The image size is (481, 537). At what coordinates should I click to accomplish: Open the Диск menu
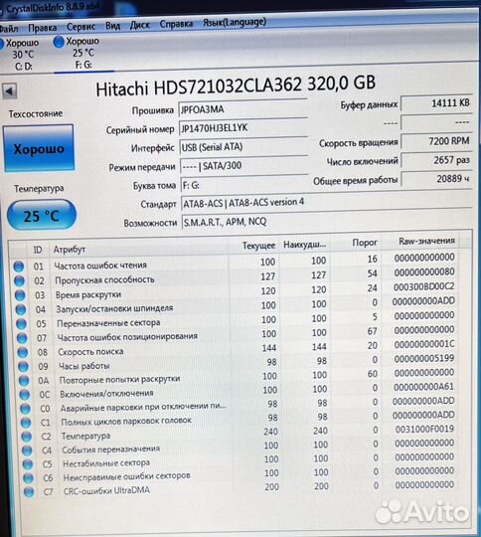(x=140, y=25)
